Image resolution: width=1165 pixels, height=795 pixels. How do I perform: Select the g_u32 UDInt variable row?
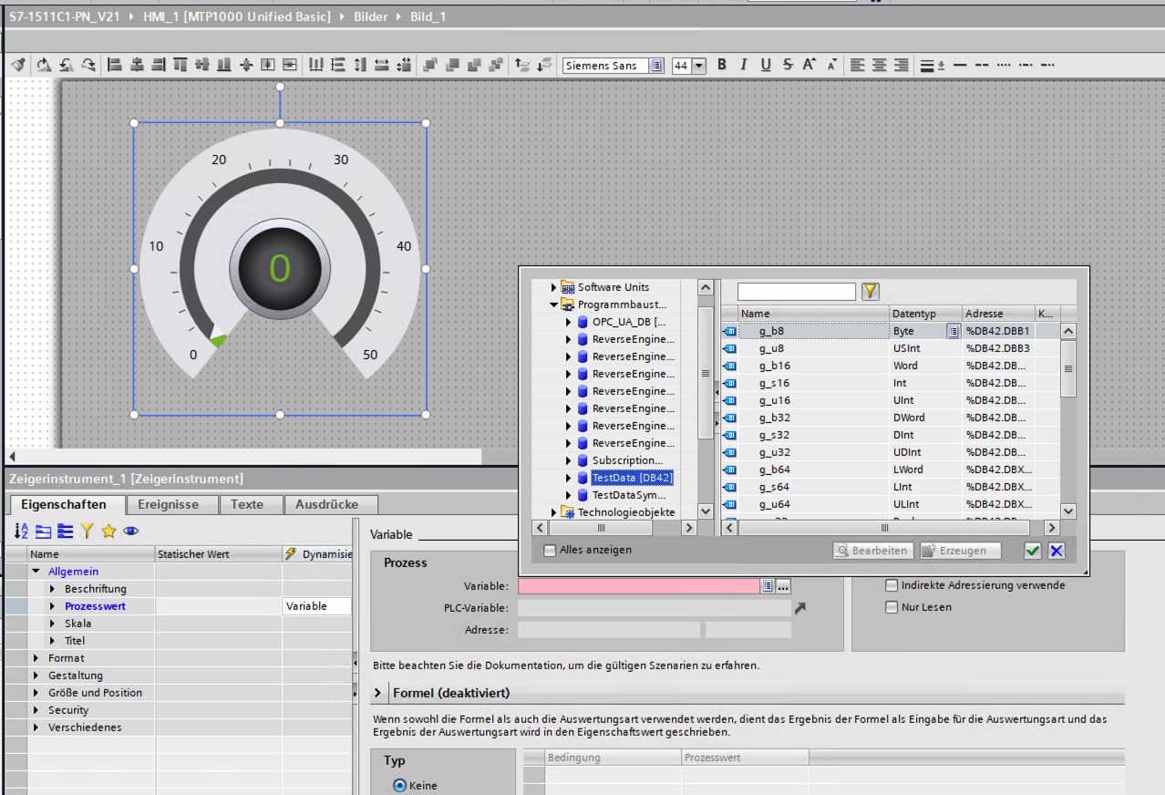[891, 452]
